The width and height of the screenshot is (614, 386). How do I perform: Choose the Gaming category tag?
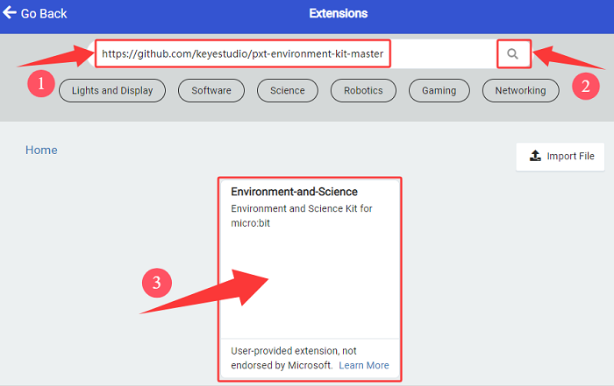coord(439,91)
